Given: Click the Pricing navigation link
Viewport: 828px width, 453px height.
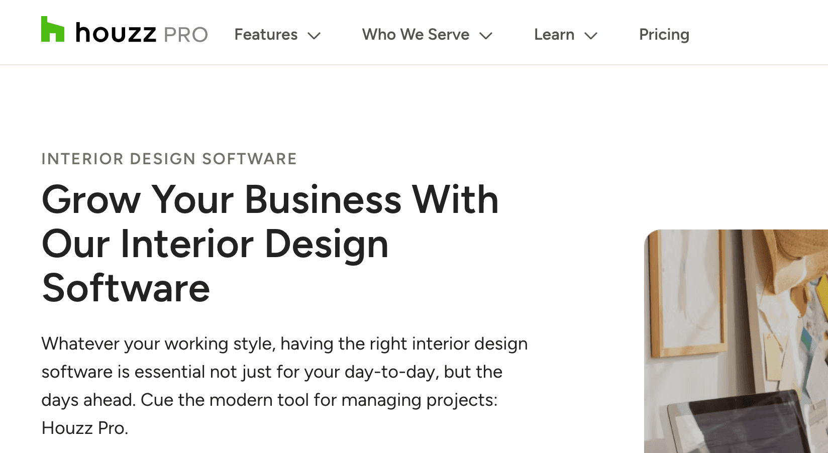Looking at the screenshot, I should click(664, 35).
